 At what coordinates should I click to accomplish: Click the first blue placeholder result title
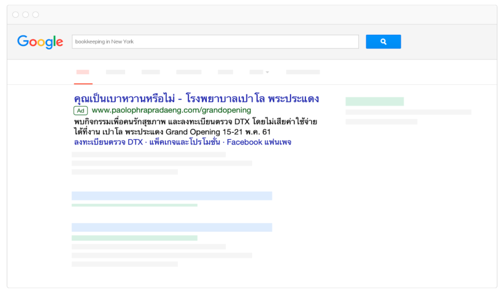(x=171, y=196)
